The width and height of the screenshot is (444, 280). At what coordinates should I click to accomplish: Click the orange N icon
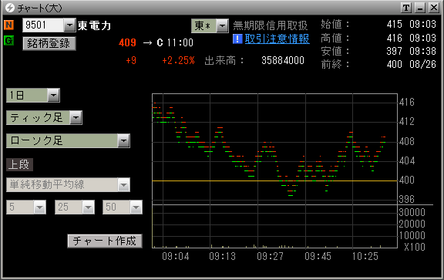coord(8,25)
